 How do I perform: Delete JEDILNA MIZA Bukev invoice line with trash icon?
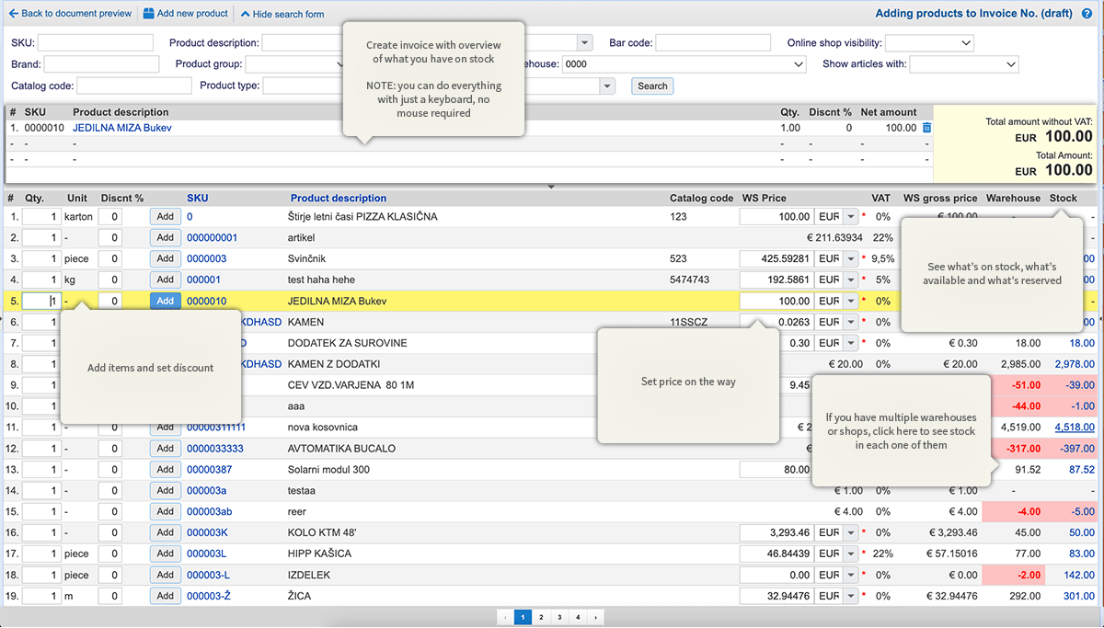coord(926,128)
